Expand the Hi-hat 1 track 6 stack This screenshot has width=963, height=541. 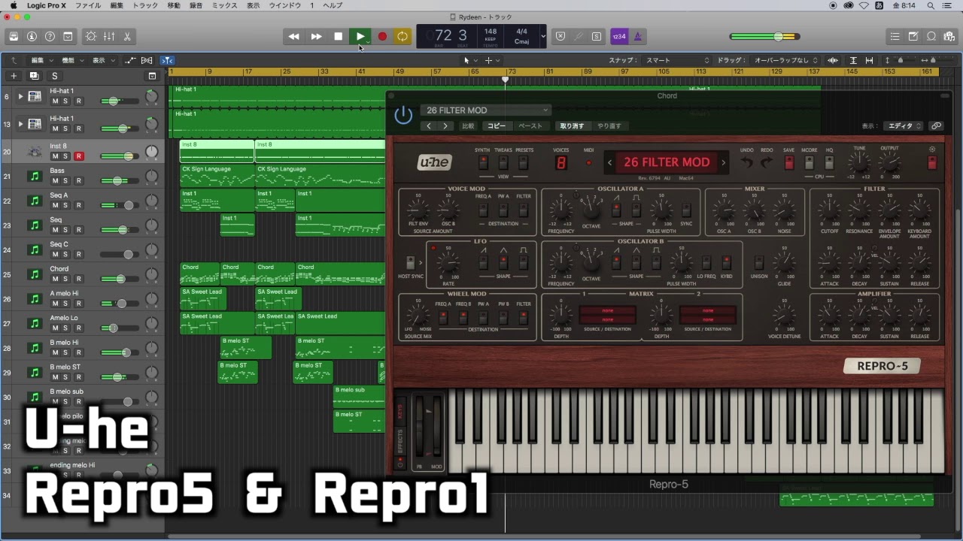click(20, 96)
